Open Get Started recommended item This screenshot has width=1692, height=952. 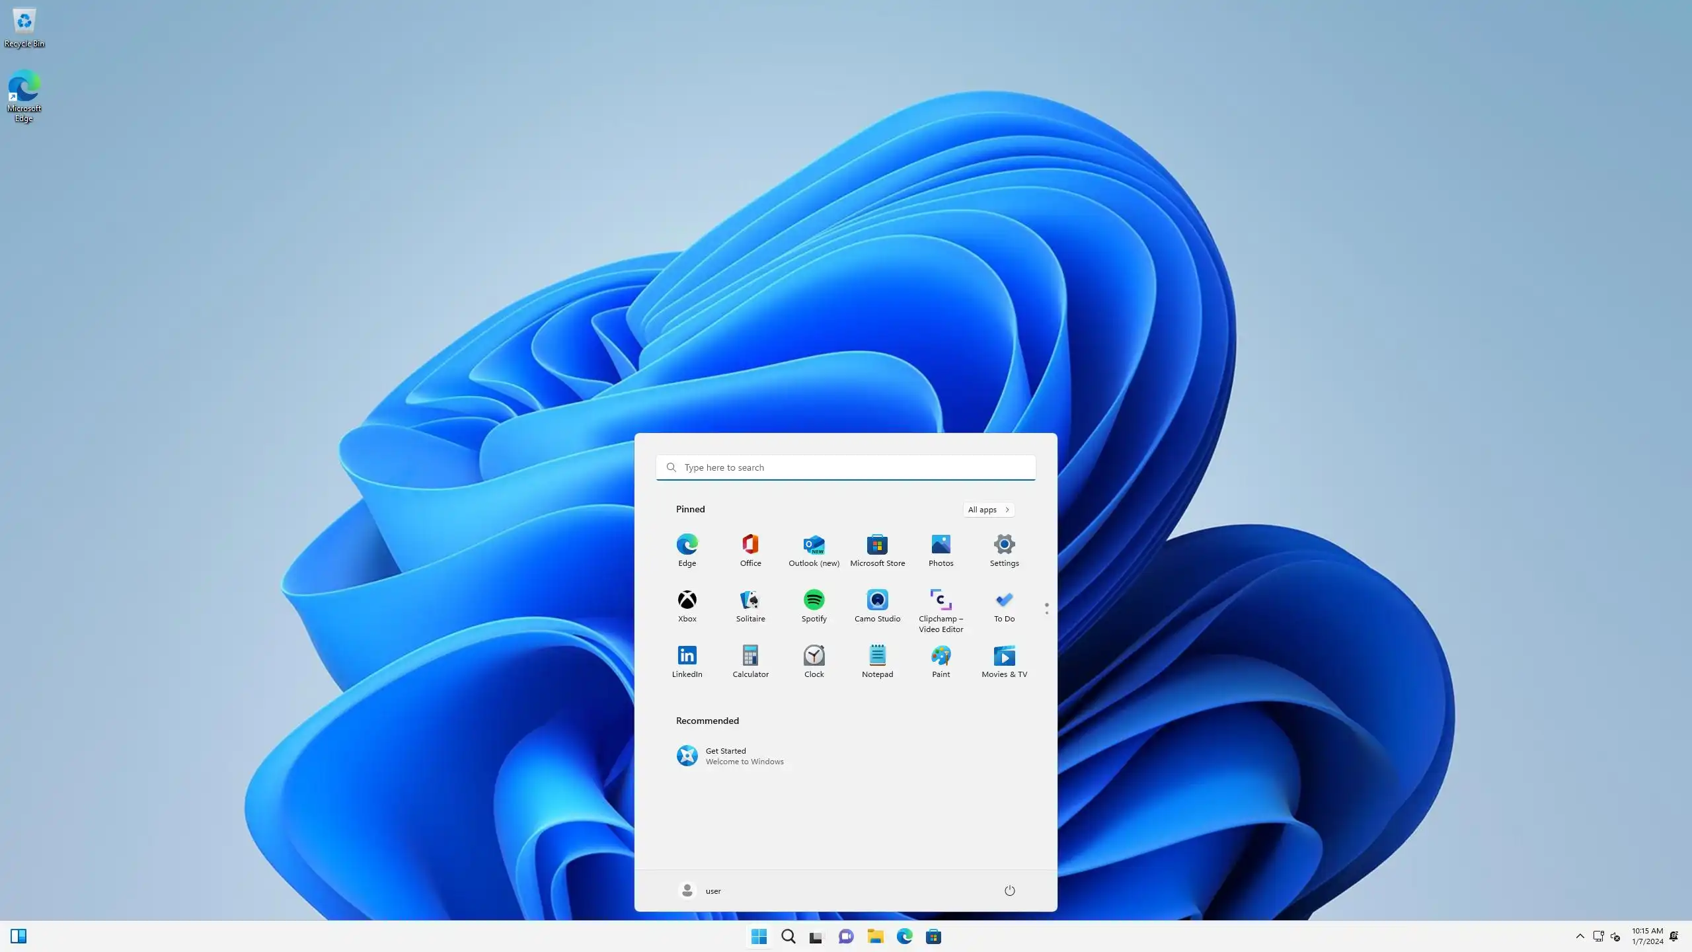730,756
